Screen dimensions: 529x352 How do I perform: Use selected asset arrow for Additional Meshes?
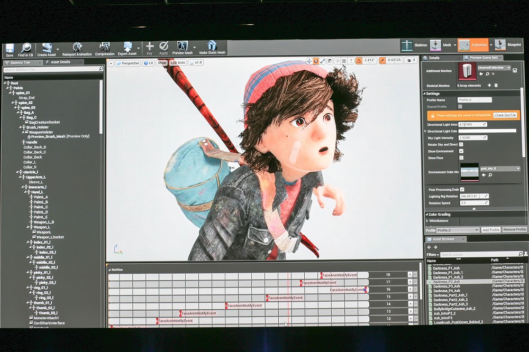tap(481, 74)
